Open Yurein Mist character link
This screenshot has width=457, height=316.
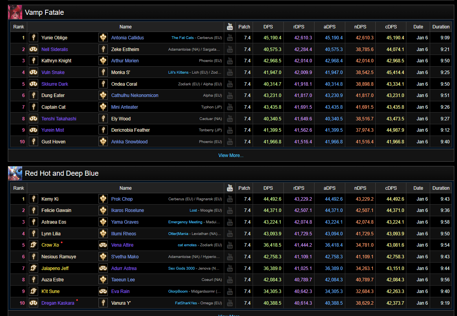(x=53, y=130)
